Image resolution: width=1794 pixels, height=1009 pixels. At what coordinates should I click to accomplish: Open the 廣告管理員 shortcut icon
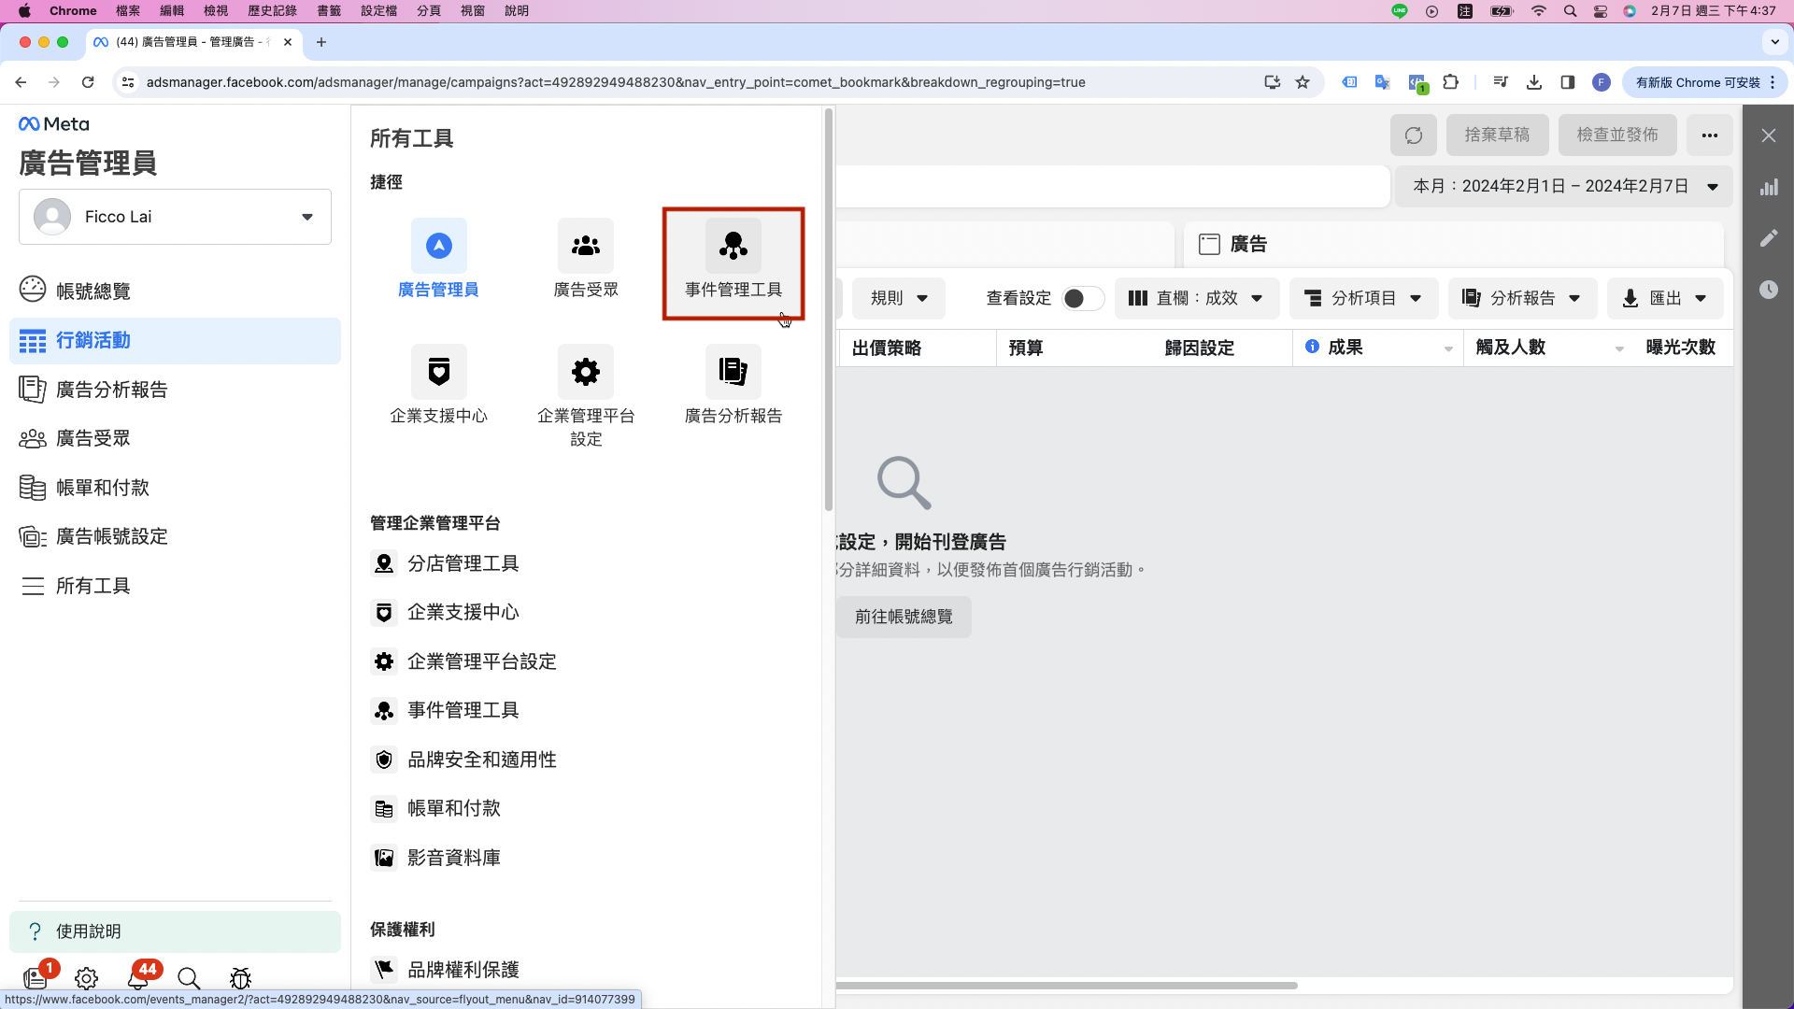coord(438,246)
